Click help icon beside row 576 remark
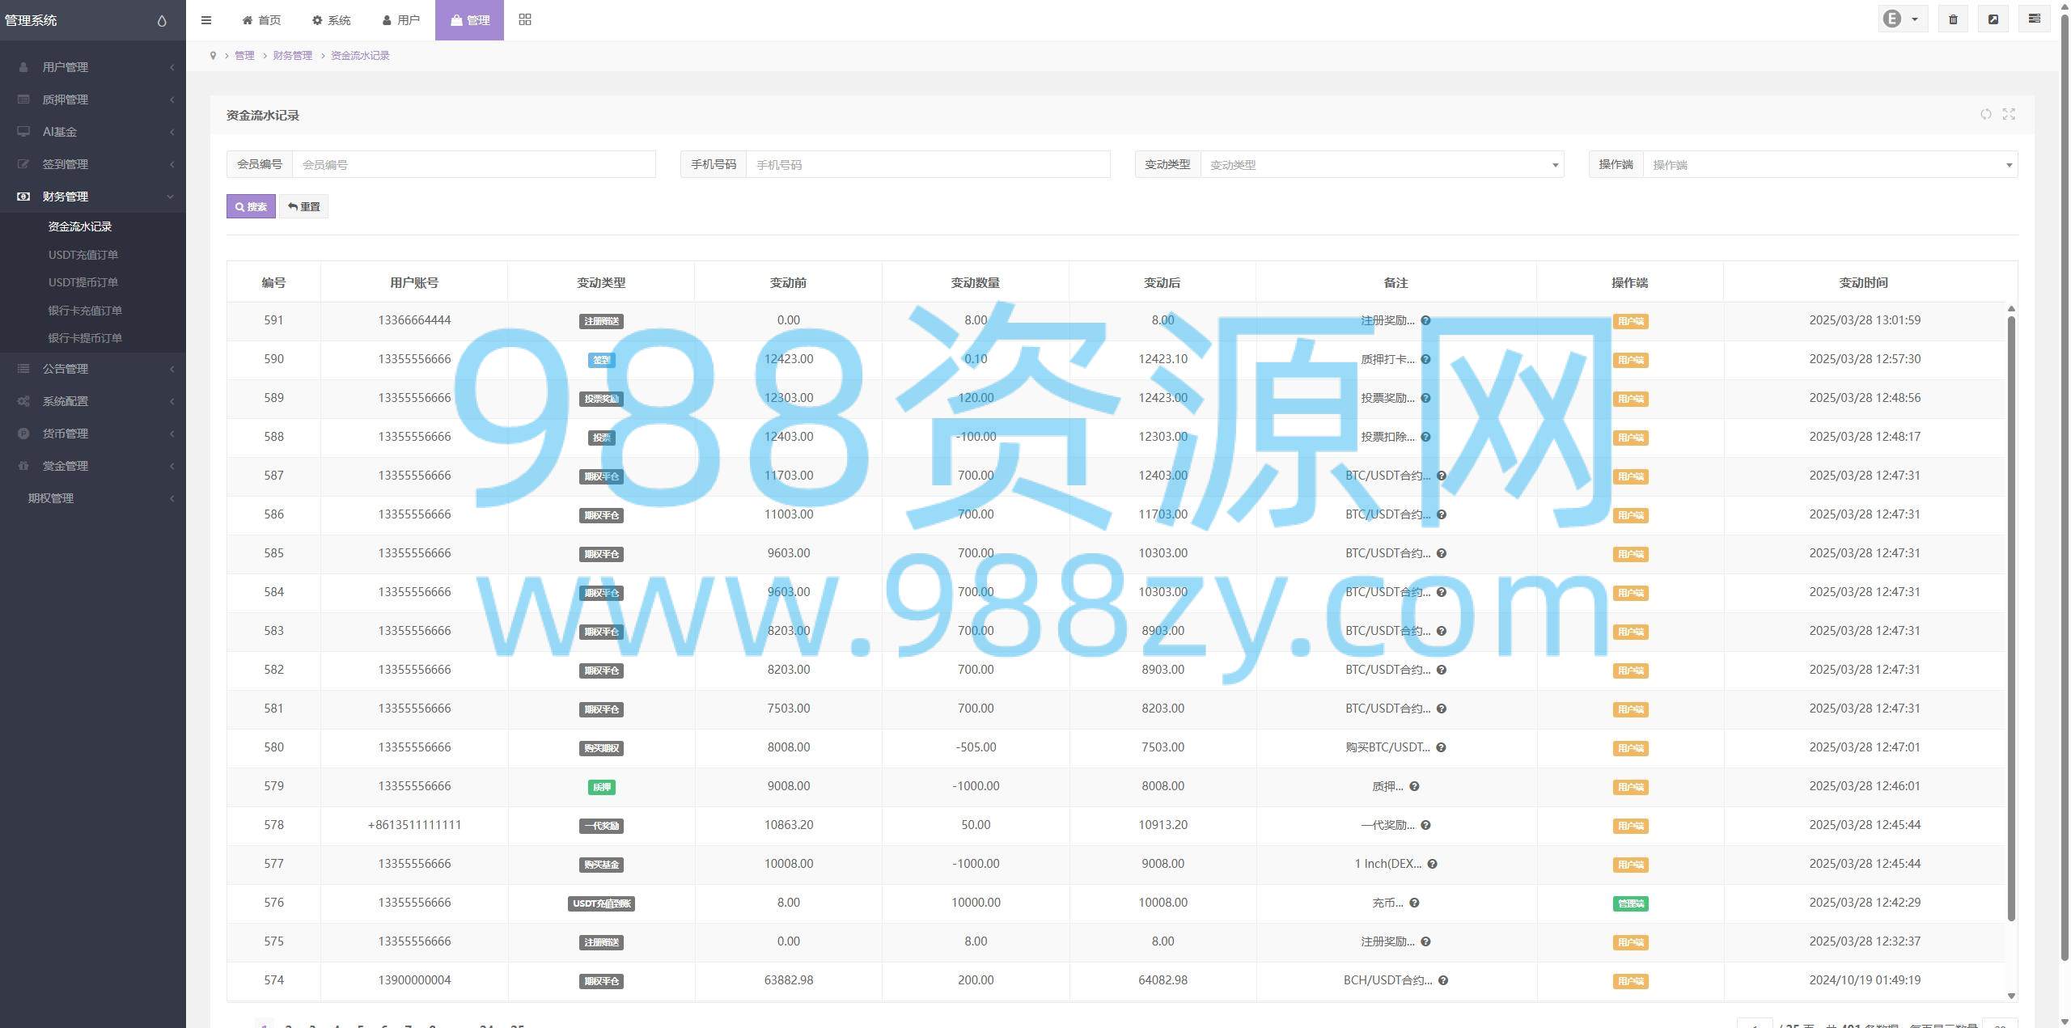This screenshot has height=1028, width=2071. [x=1414, y=903]
